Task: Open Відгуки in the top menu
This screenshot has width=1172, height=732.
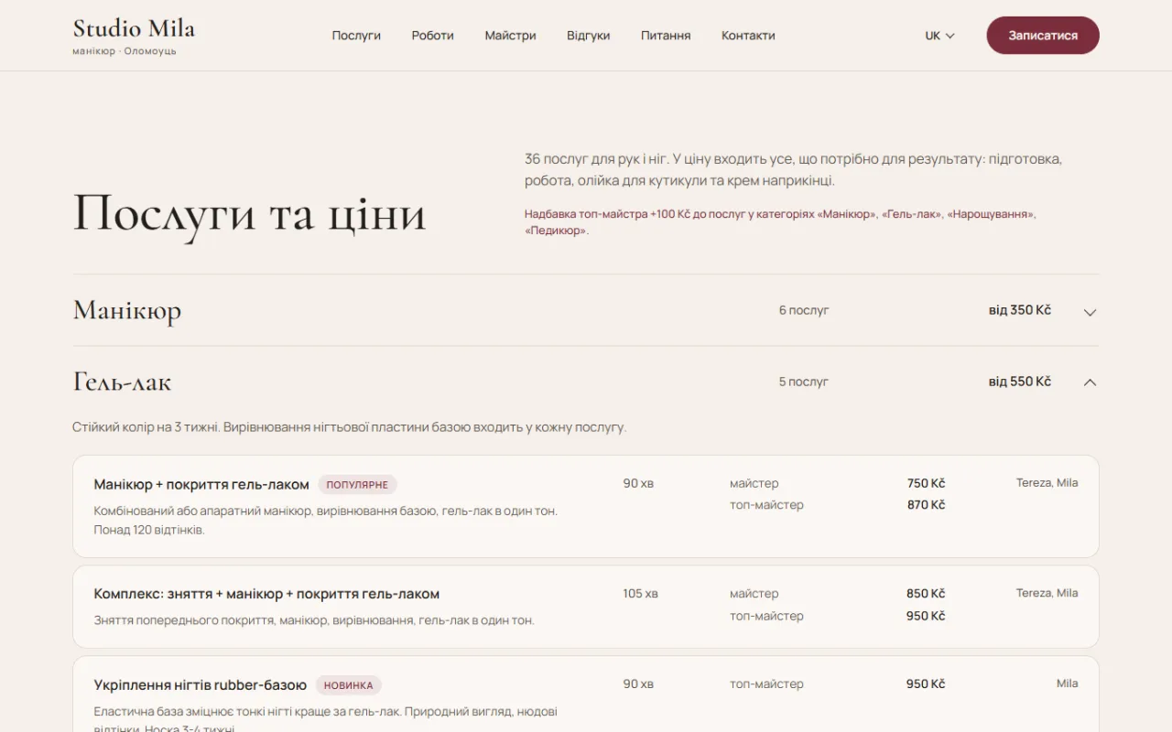Action: coord(588,36)
